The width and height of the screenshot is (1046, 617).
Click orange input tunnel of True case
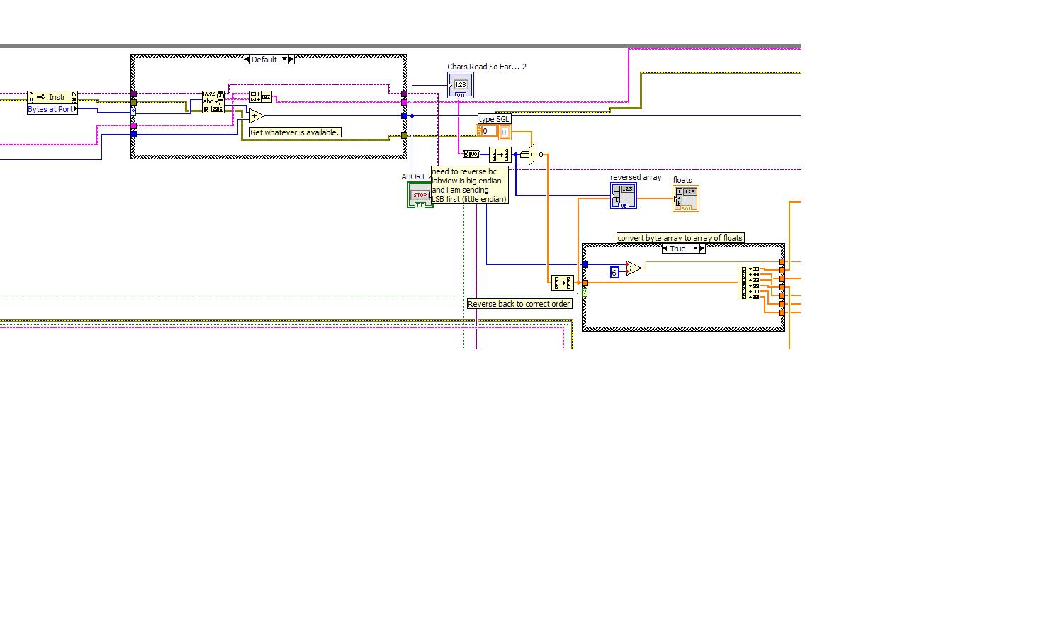point(585,283)
